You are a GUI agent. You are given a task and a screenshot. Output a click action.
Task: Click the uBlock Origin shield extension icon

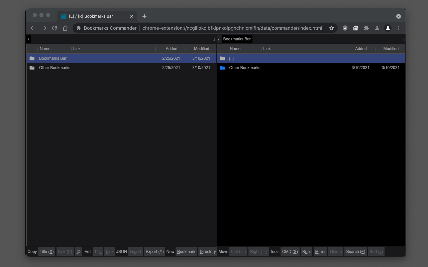point(345,28)
